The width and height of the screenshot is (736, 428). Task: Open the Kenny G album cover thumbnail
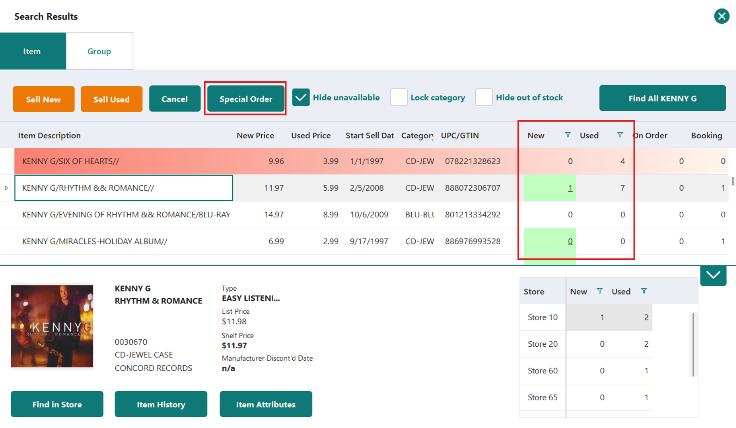click(52, 326)
